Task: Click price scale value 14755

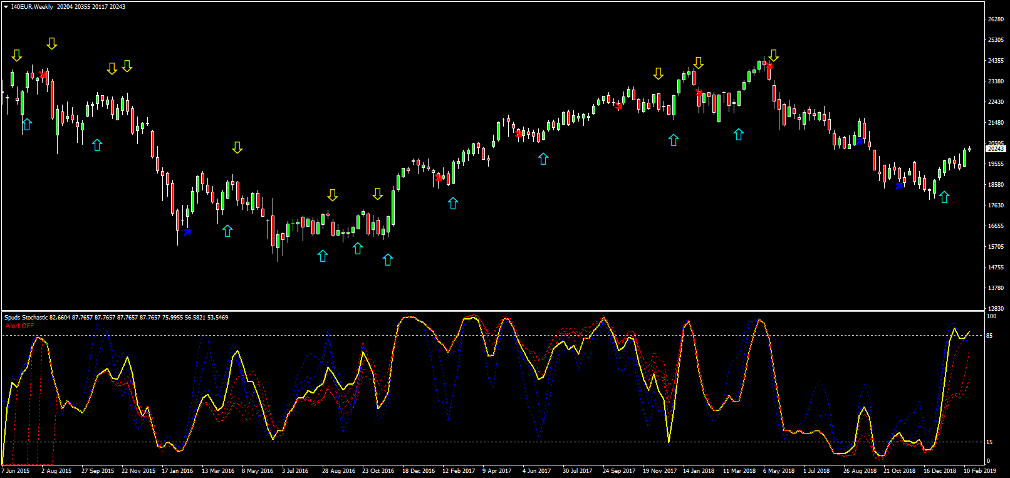Action: click(996, 268)
